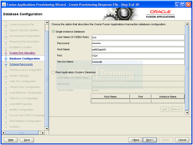Click the disabled RAC User Name field
The height and width of the screenshot is (145, 193).
[x=138, y=78]
